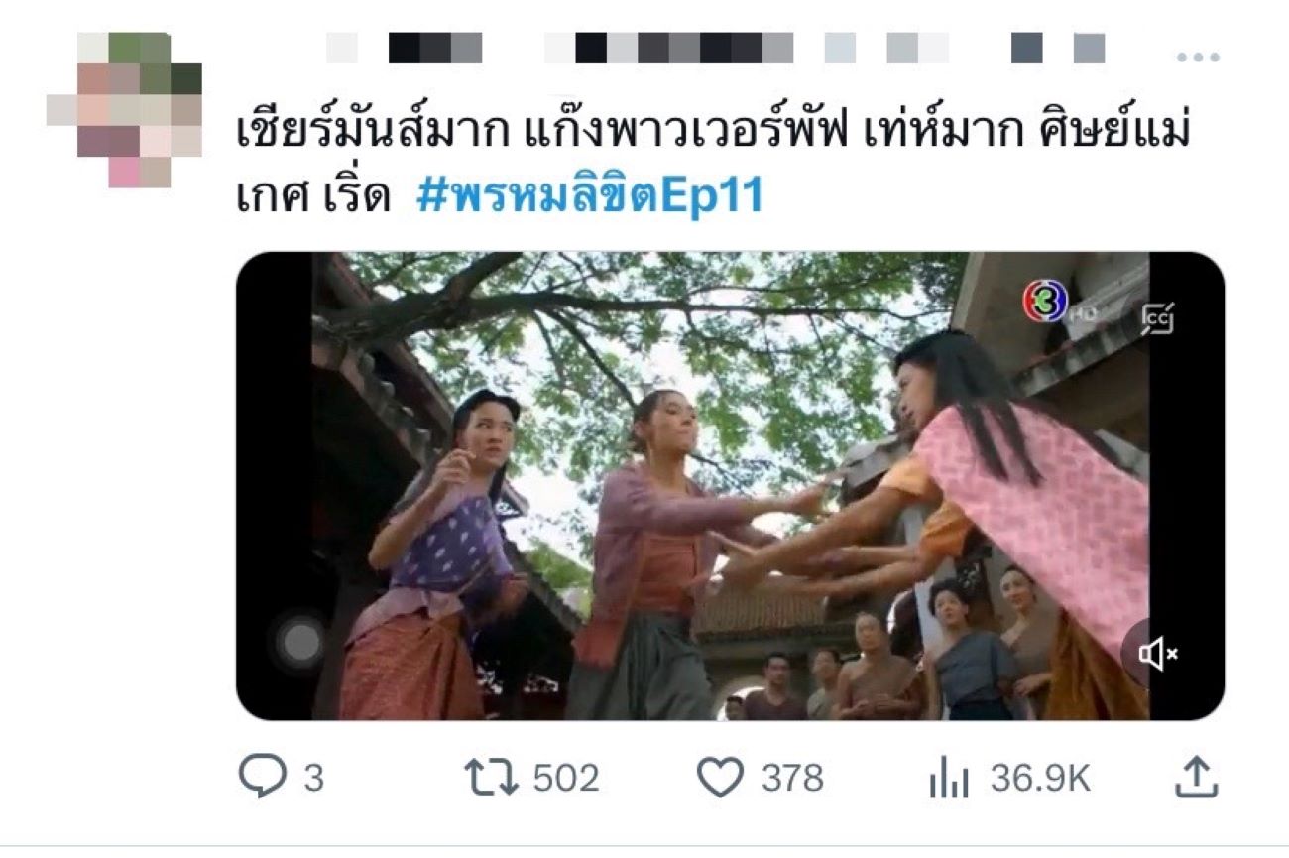
Task: Play the video of the women fighting
Action: pyautogui.click(x=730, y=486)
